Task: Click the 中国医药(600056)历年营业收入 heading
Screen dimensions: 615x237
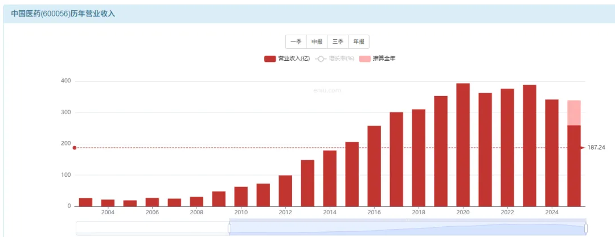Action: point(63,14)
